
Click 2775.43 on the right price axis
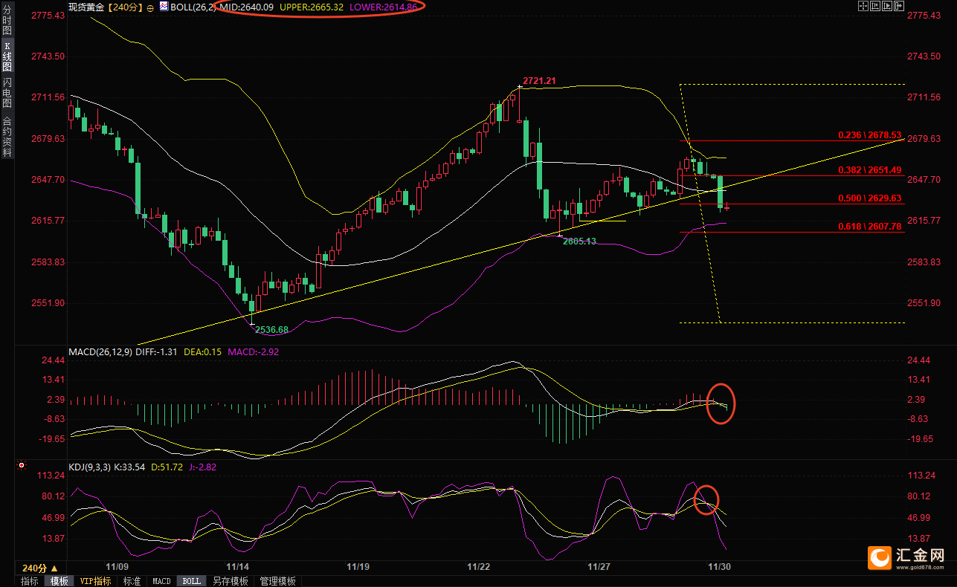tap(923, 16)
